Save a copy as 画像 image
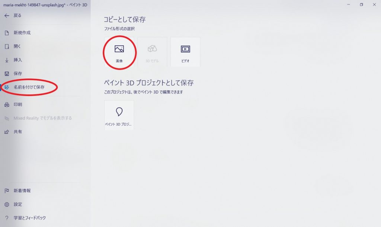Screen dimensions: 381x227 119,52
